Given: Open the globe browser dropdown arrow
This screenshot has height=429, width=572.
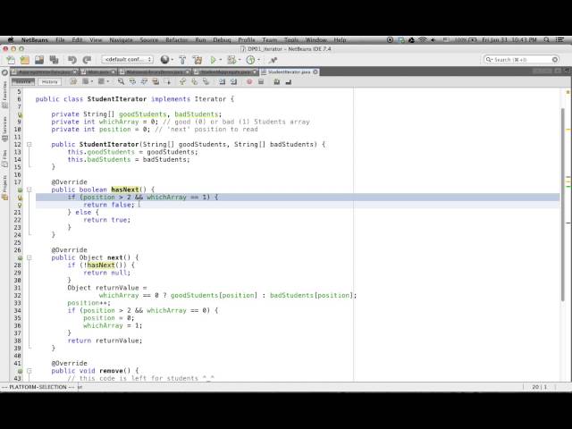Looking at the screenshot, I should click(172, 60).
